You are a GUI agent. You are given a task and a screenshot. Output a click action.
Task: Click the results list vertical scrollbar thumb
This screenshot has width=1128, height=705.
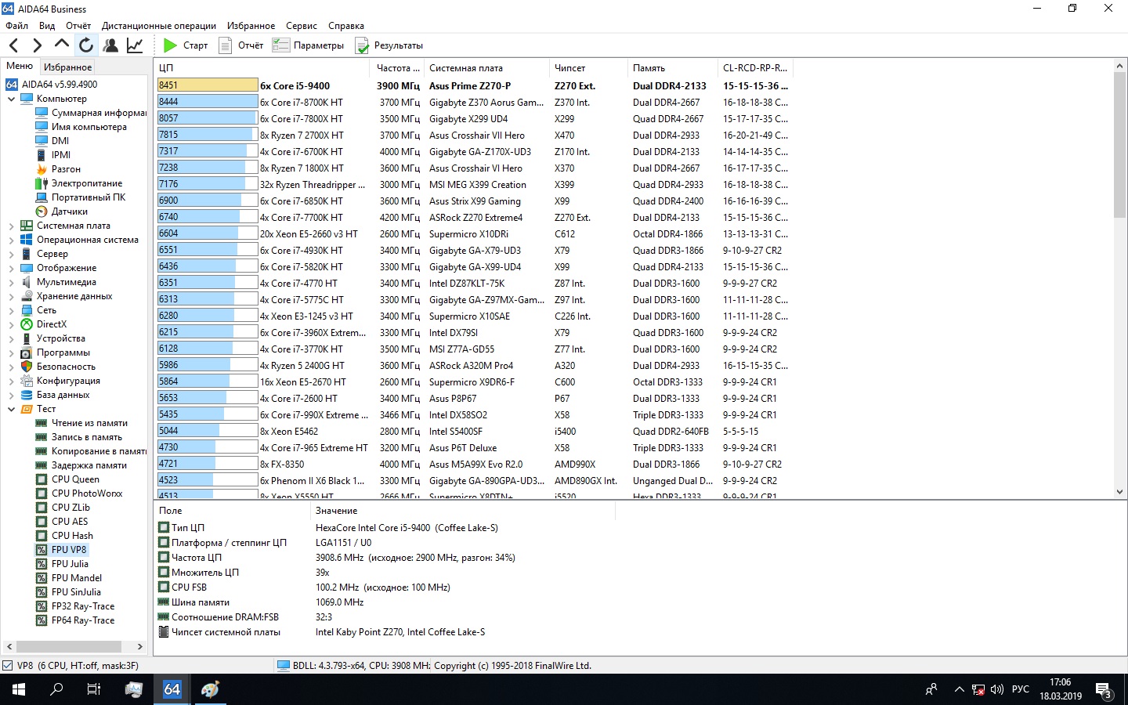[x=1119, y=146]
